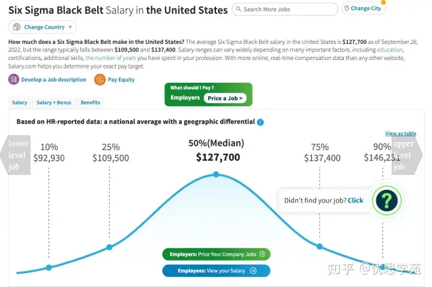
Task: Click the Employers: Price Your Company Jobs button
Action: pos(216,254)
